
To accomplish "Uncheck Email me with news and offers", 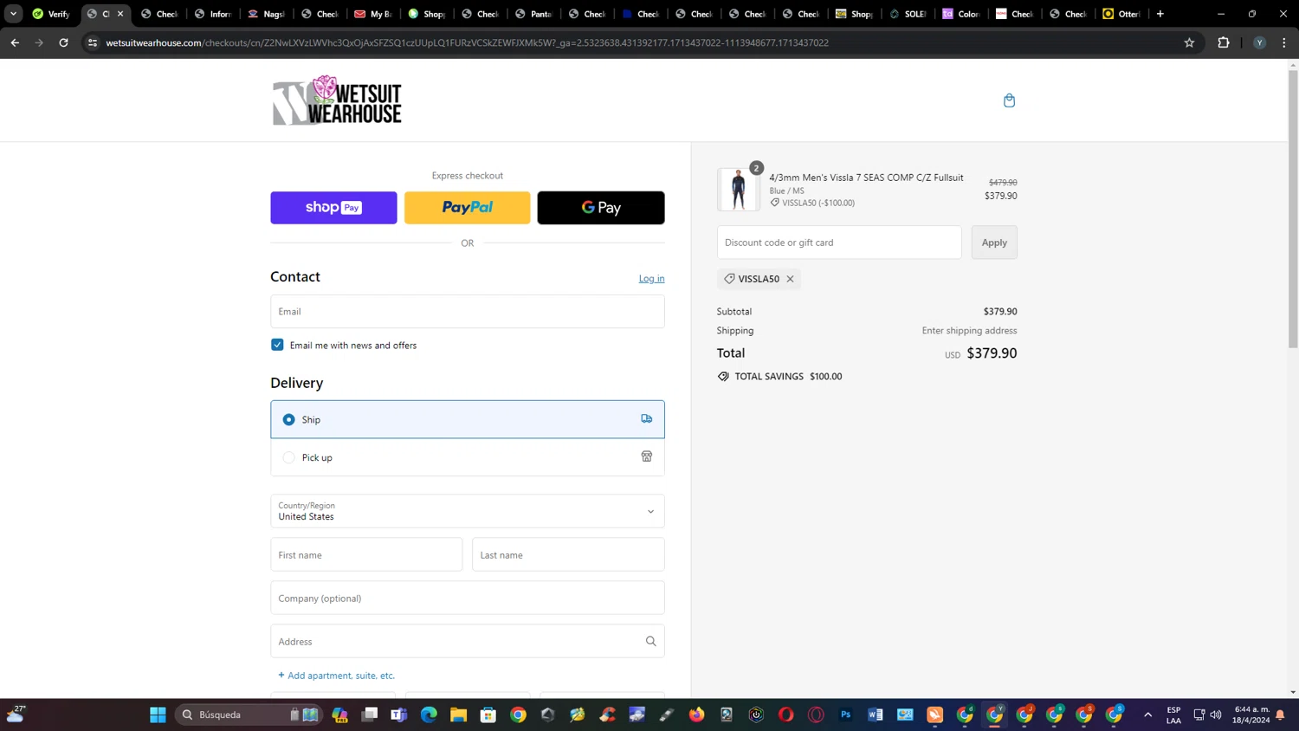I will tap(277, 345).
